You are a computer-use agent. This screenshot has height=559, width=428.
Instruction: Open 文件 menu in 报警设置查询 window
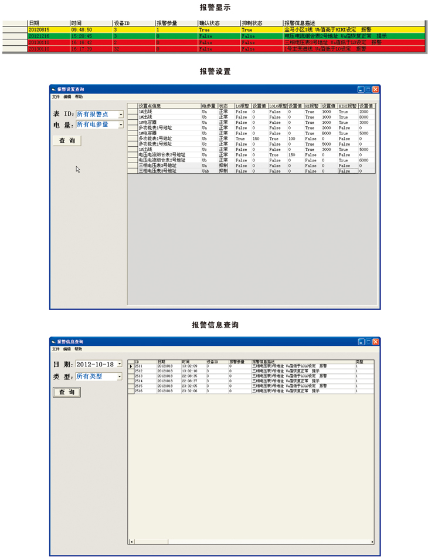coord(56,97)
